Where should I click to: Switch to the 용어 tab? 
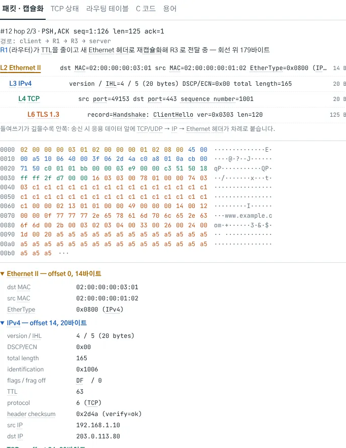pyautogui.click(x=170, y=9)
